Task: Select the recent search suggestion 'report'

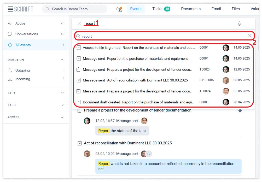Action: point(87,36)
